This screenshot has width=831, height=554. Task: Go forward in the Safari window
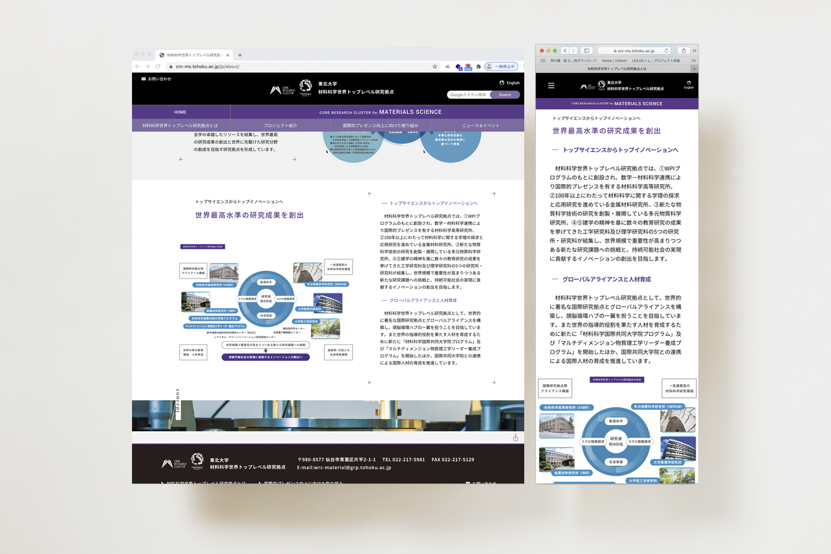[x=573, y=51]
